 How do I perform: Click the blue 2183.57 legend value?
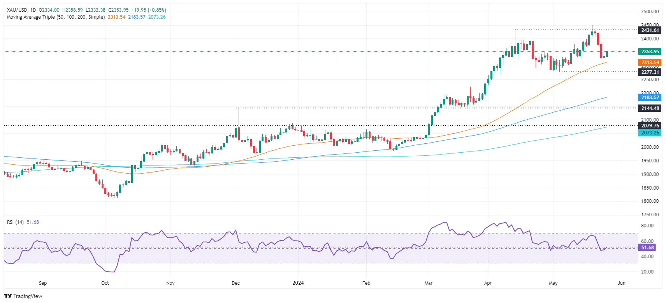coord(137,17)
